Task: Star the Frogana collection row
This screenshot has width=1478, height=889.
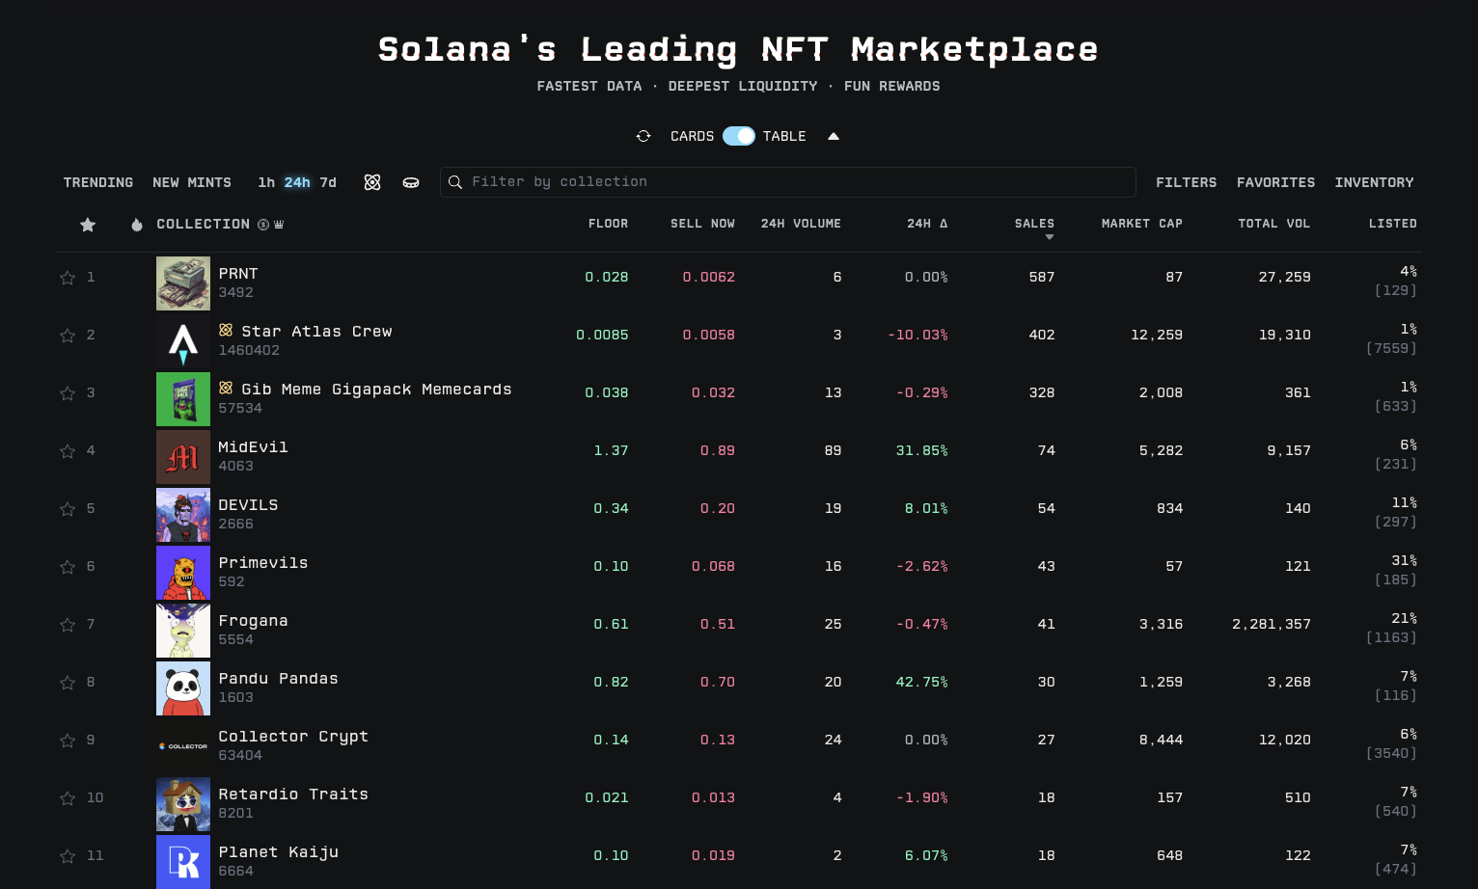Action: coord(68,625)
